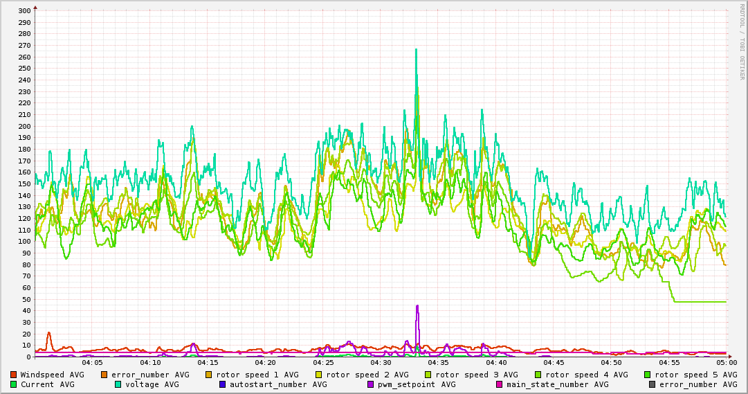Select the 'rotor speed 2 AVG' legend label
Viewport: 748px width, 394px height.
coord(367,375)
